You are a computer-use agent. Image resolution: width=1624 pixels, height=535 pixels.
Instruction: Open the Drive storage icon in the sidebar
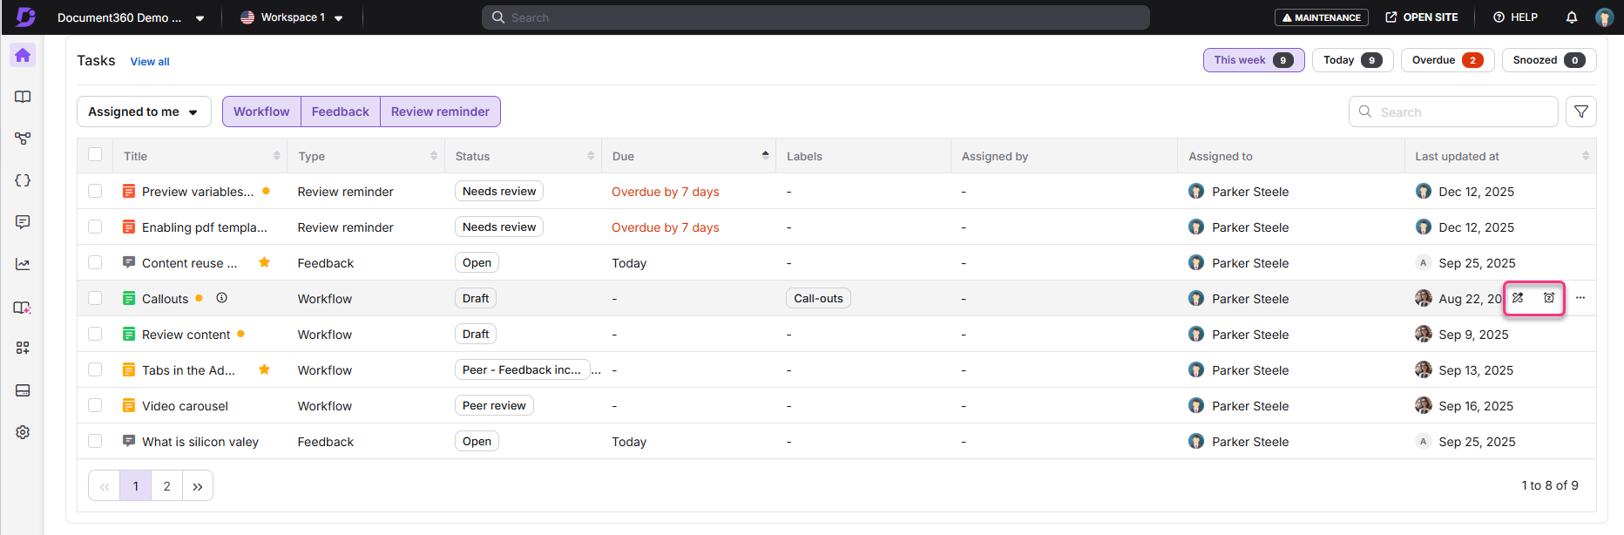(x=23, y=390)
